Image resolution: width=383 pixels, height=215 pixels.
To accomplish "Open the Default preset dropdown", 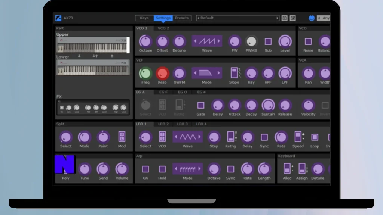I will click(x=238, y=18).
